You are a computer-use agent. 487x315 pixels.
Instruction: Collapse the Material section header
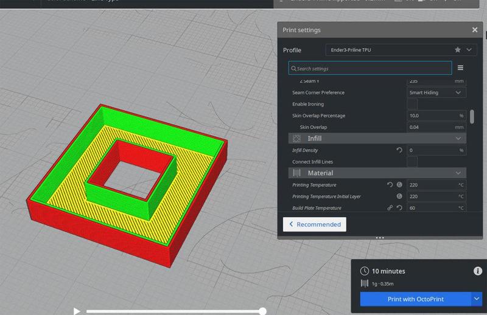[377, 173]
